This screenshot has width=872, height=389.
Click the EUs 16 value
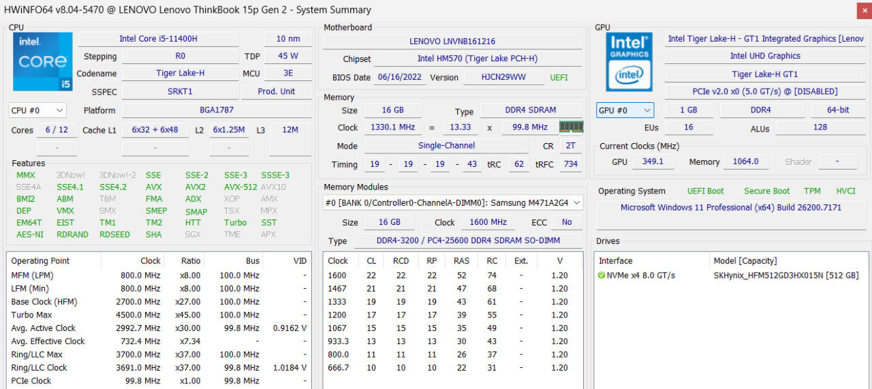[689, 127]
